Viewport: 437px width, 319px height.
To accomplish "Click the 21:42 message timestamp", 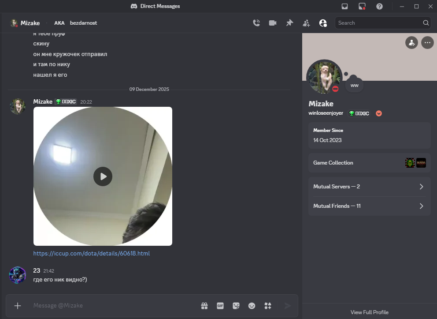I will click(49, 271).
